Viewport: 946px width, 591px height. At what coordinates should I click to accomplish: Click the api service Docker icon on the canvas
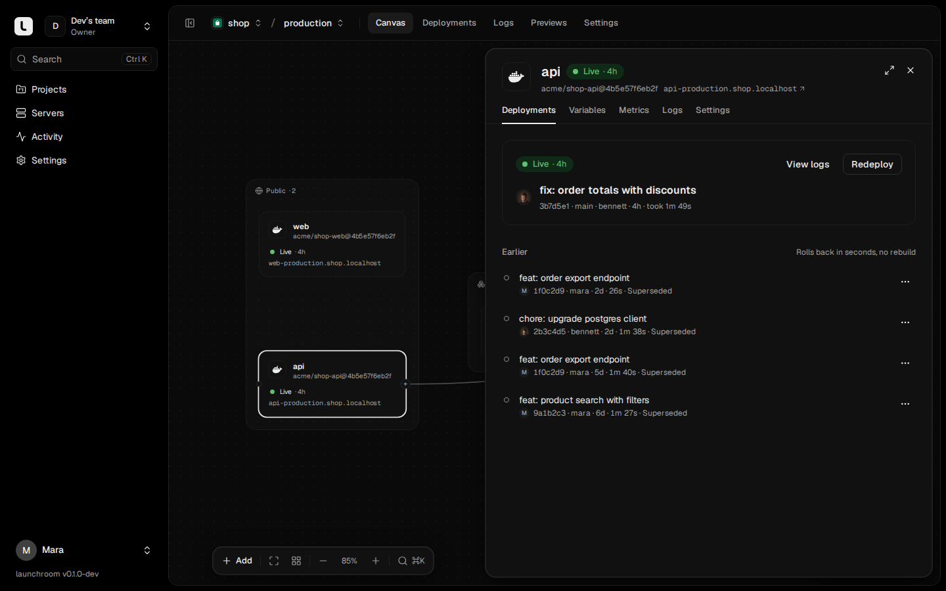pyautogui.click(x=277, y=370)
